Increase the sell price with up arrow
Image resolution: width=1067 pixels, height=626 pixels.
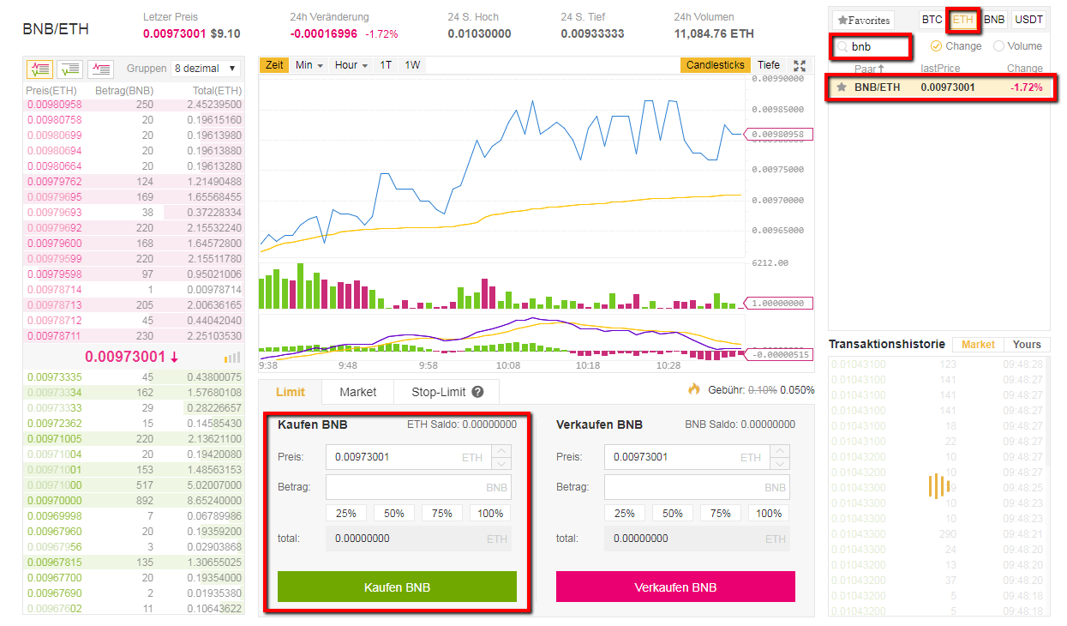pos(781,451)
